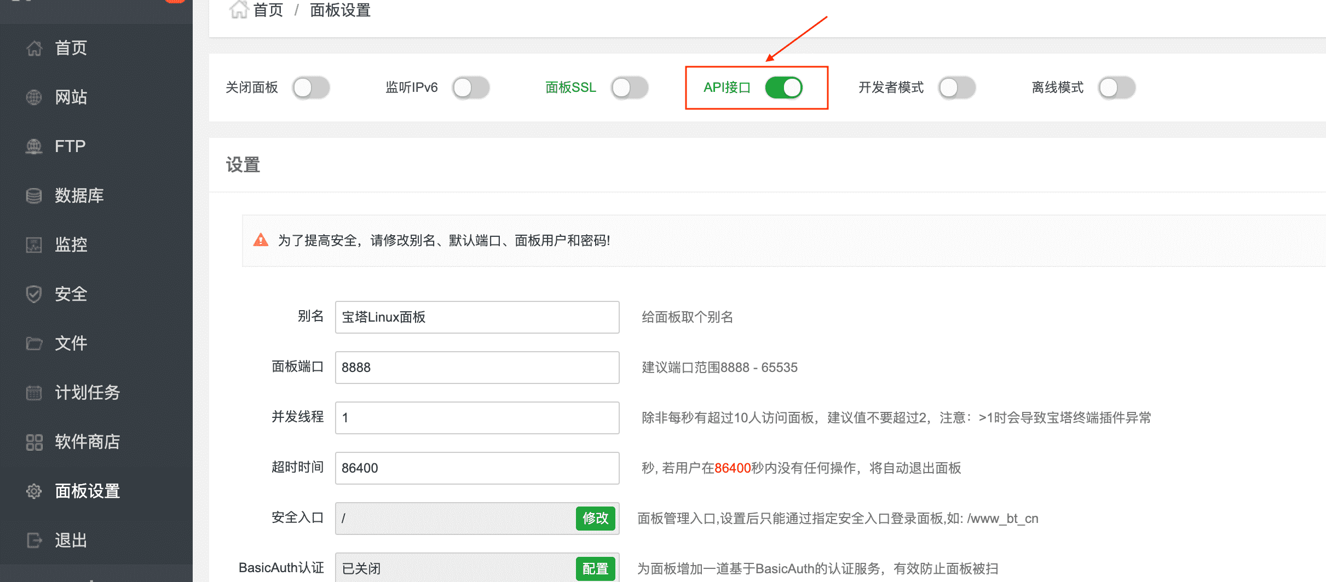
Task: Click the 别名 input field
Action: pos(477,317)
